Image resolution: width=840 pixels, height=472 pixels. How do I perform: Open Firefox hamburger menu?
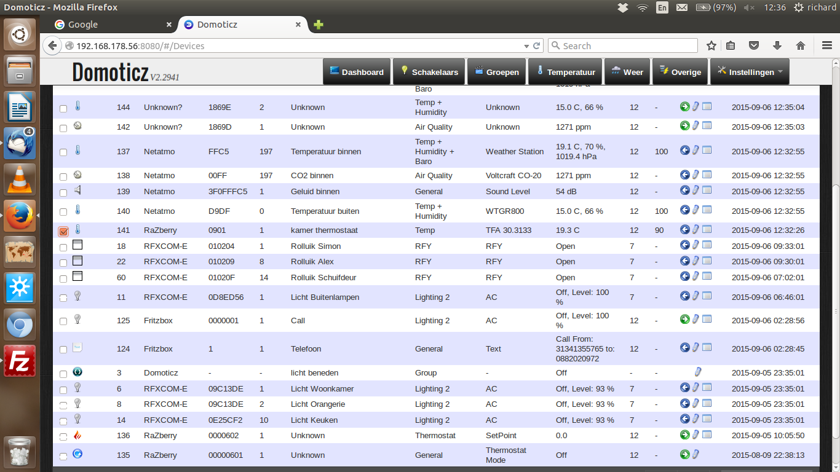(827, 45)
